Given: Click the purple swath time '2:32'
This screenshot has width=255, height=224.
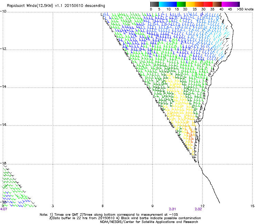Looking at the screenshot, I should pyautogui.click(x=198, y=209).
